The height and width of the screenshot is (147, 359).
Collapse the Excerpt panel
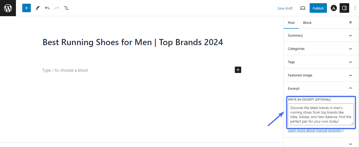pos(321,88)
